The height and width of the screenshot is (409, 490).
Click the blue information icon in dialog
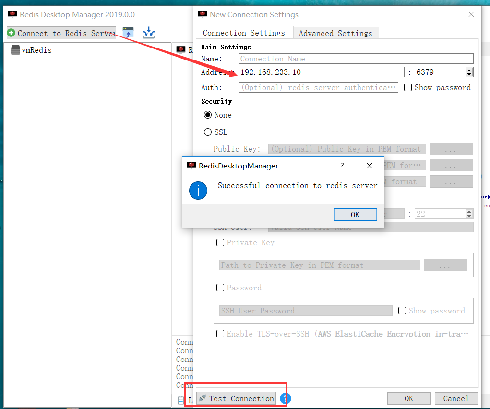tap(198, 191)
